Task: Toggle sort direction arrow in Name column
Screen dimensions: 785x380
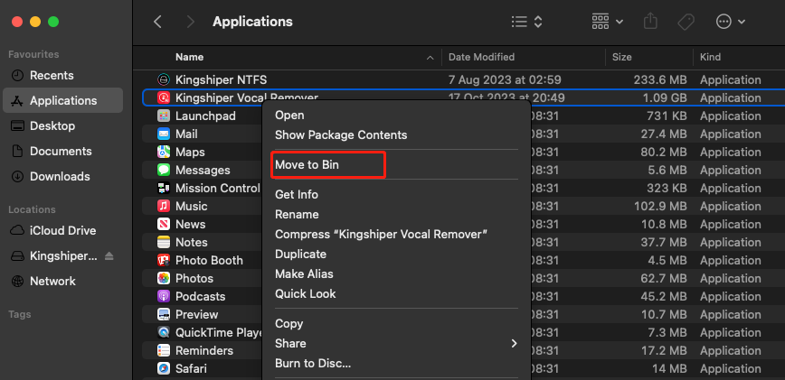Action: click(x=430, y=58)
